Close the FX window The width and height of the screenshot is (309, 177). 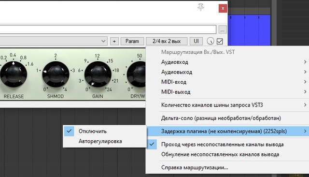(x=223, y=8)
